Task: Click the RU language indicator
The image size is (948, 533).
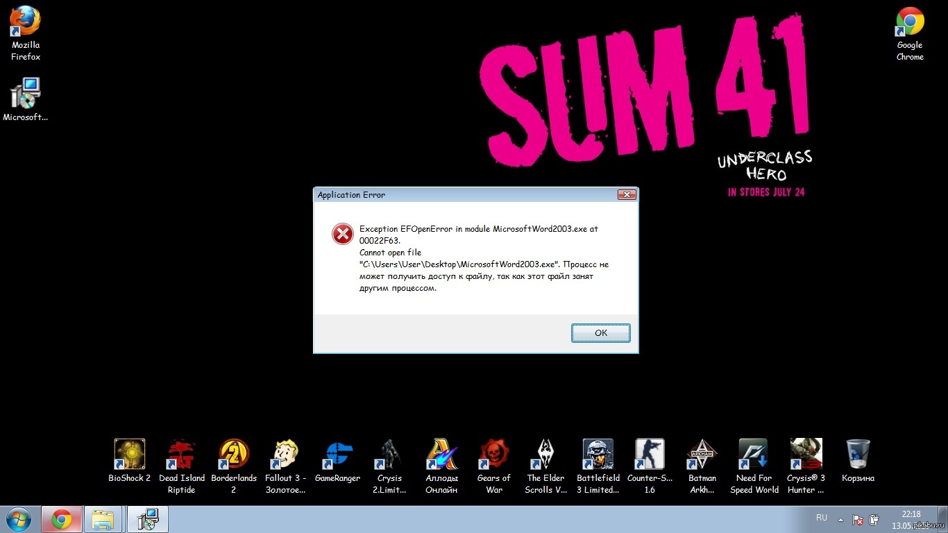Action: click(822, 518)
